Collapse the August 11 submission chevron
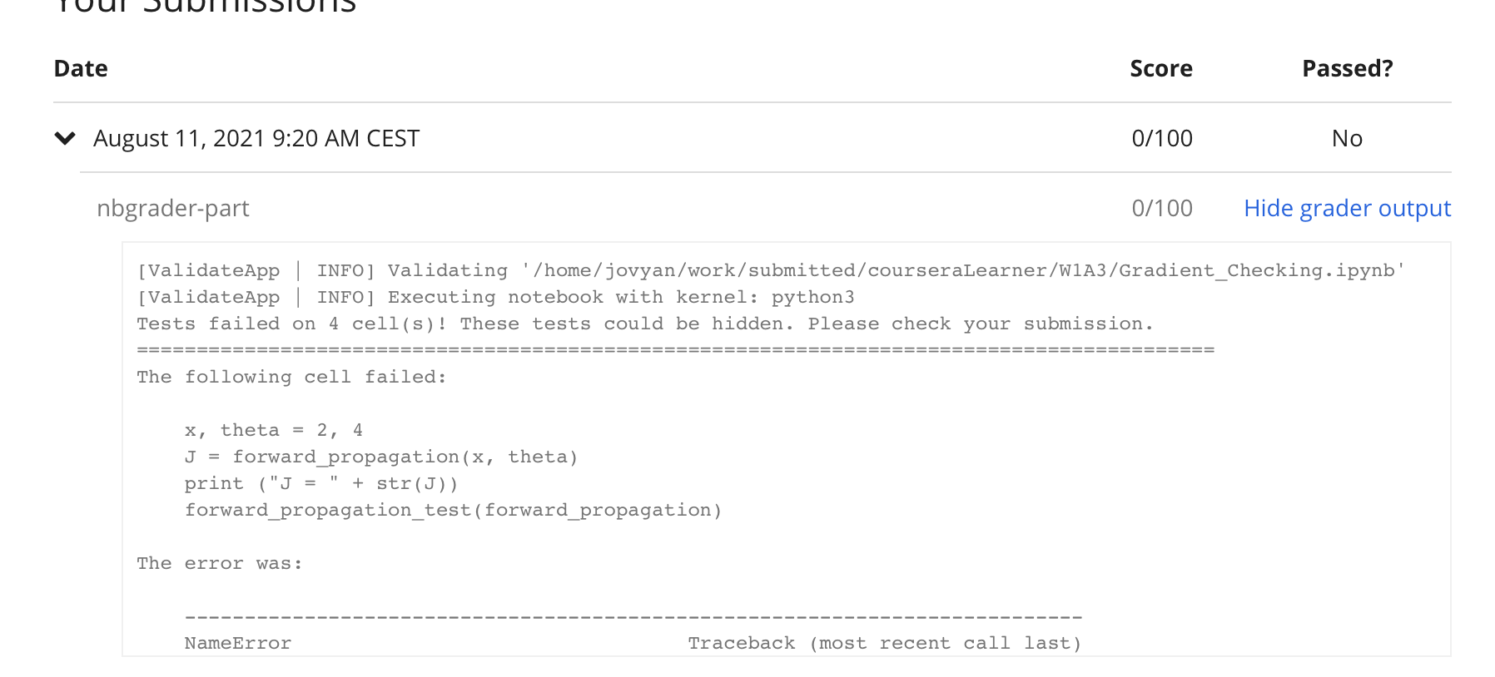The height and width of the screenshot is (677, 1495). [65, 138]
